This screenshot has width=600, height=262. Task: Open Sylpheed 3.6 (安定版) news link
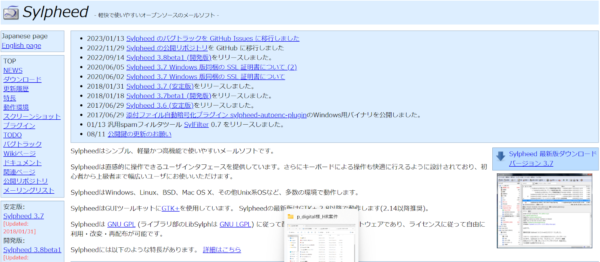160,105
